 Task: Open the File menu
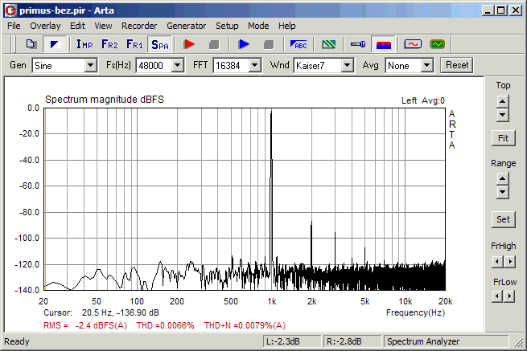tap(14, 26)
